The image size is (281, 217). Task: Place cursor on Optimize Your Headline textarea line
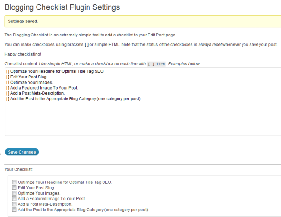55,71
